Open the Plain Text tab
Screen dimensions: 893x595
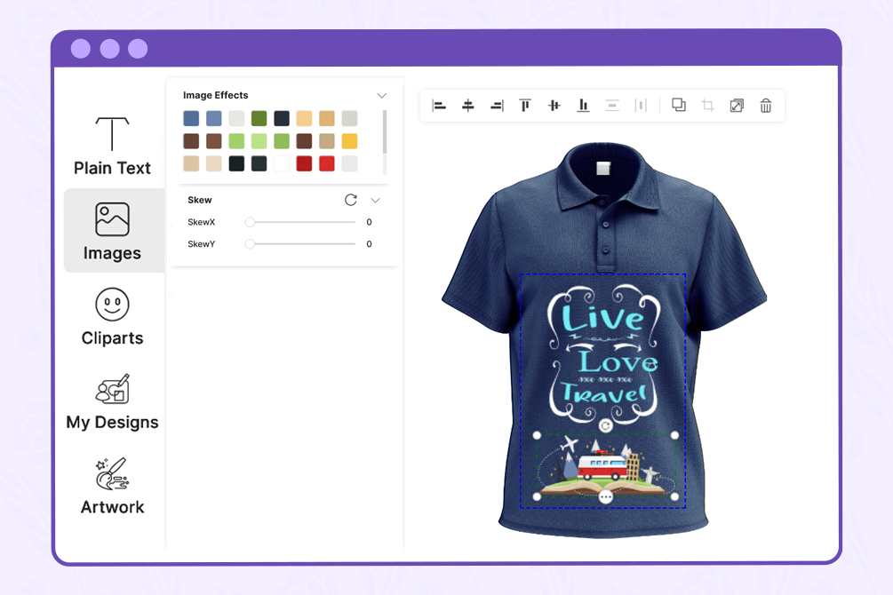point(112,145)
